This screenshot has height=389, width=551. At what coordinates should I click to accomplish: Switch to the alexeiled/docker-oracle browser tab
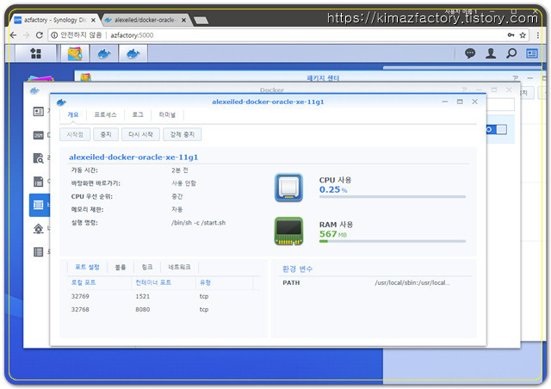coord(145,21)
